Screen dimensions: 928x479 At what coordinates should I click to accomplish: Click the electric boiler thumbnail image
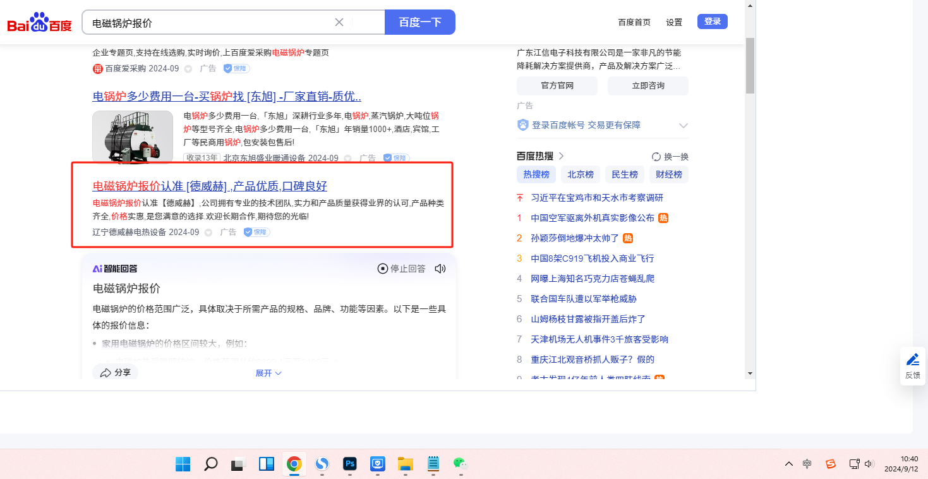[133, 136]
